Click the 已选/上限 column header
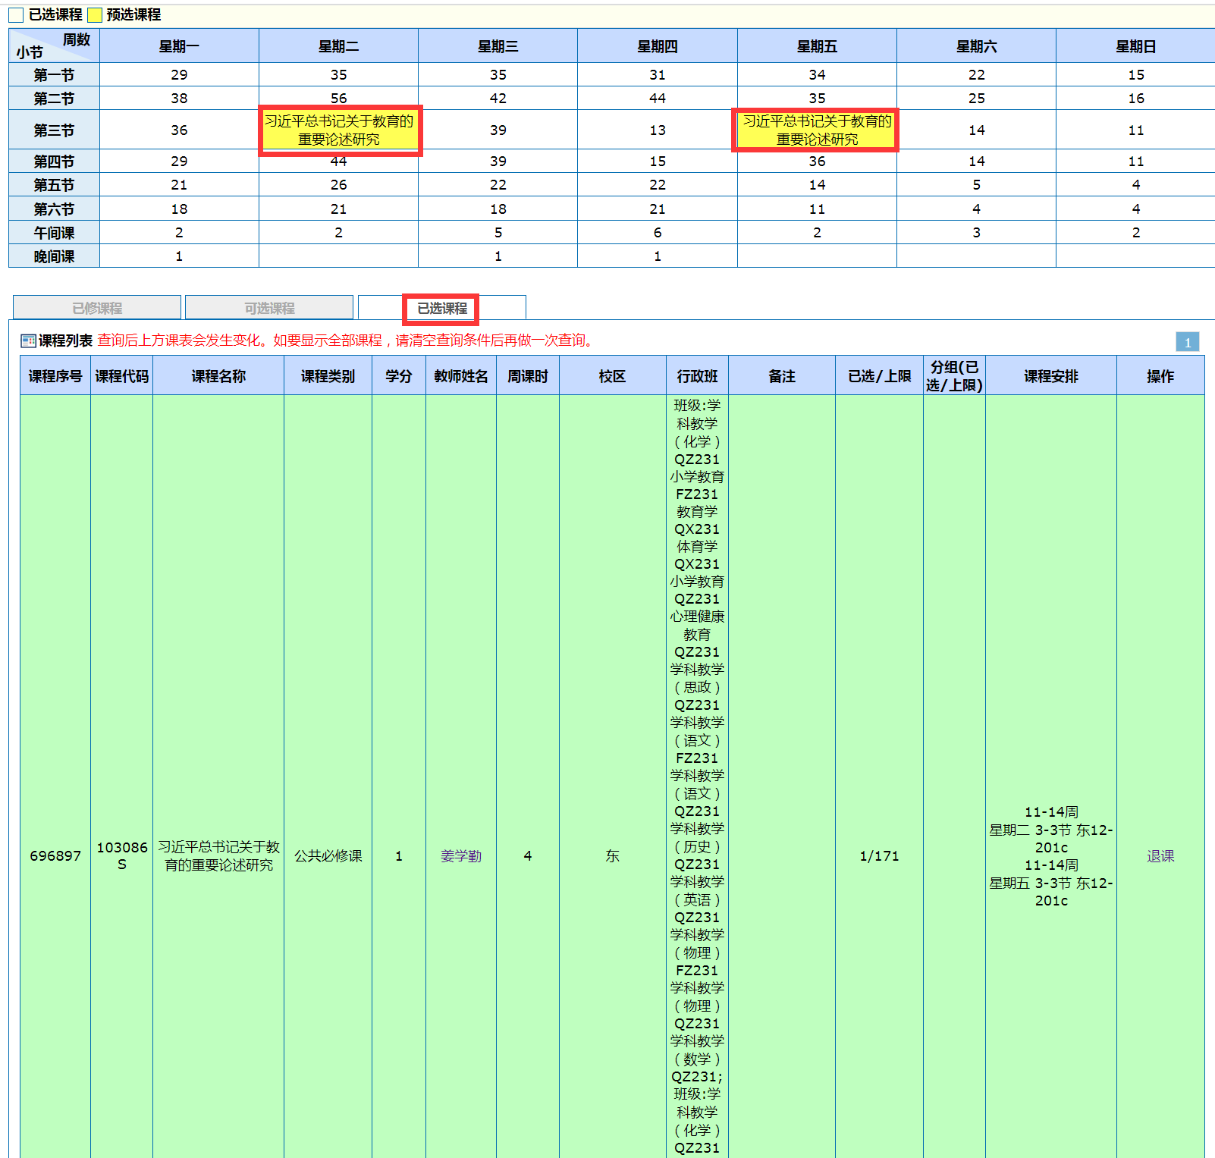This screenshot has height=1158, width=1215. click(x=879, y=376)
